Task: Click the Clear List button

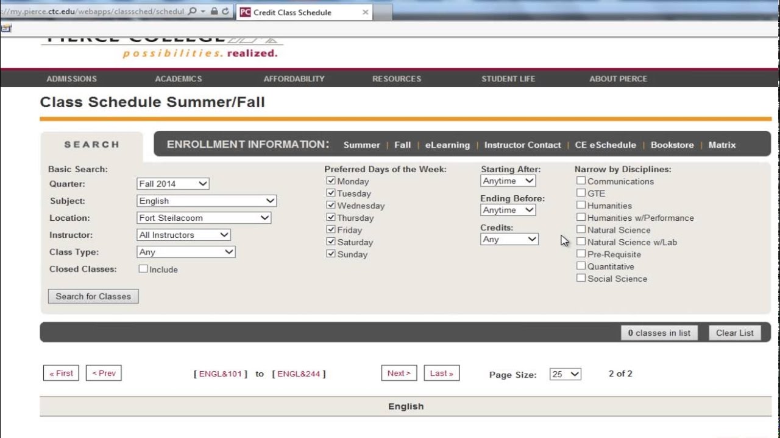Action: point(735,333)
